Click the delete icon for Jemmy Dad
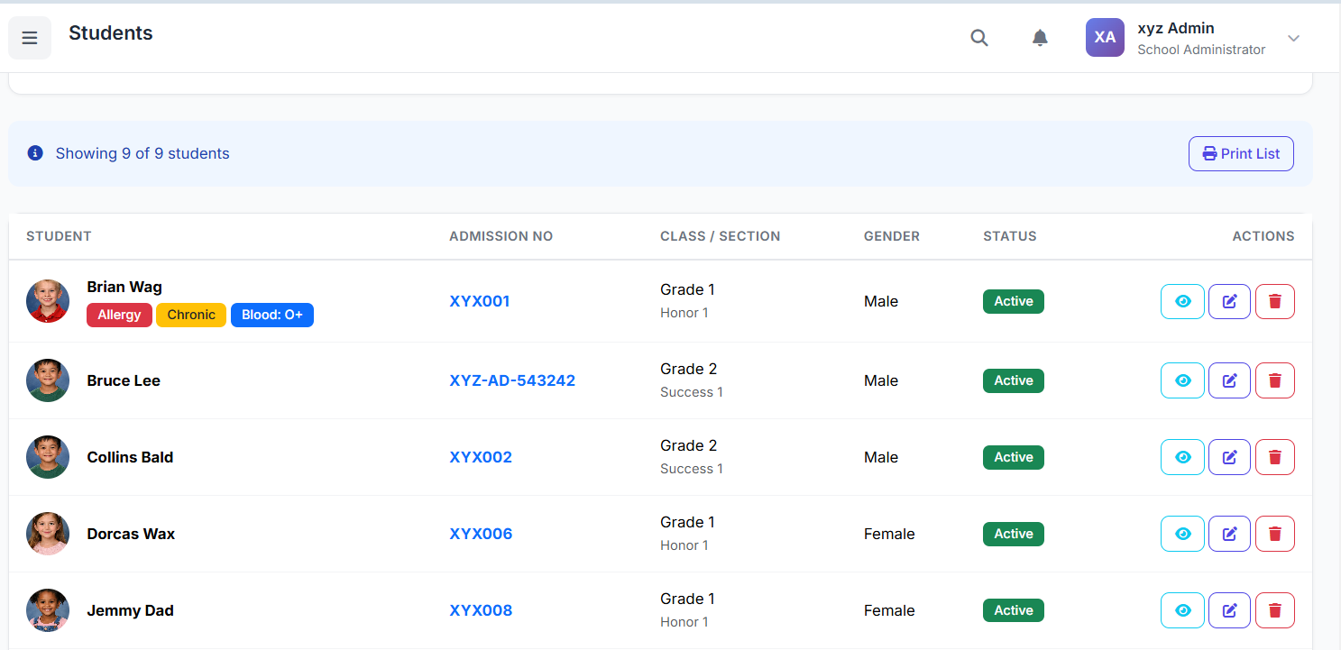The image size is (1341, 650). pyautogui.click(x=1274, y=610)
